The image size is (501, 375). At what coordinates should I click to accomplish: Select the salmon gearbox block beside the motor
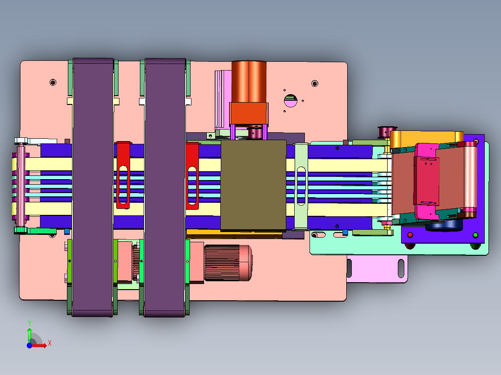point(197,263)
